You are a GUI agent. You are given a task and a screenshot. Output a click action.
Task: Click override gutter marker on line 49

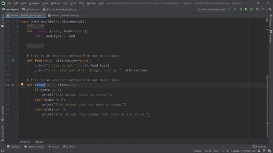13,85
